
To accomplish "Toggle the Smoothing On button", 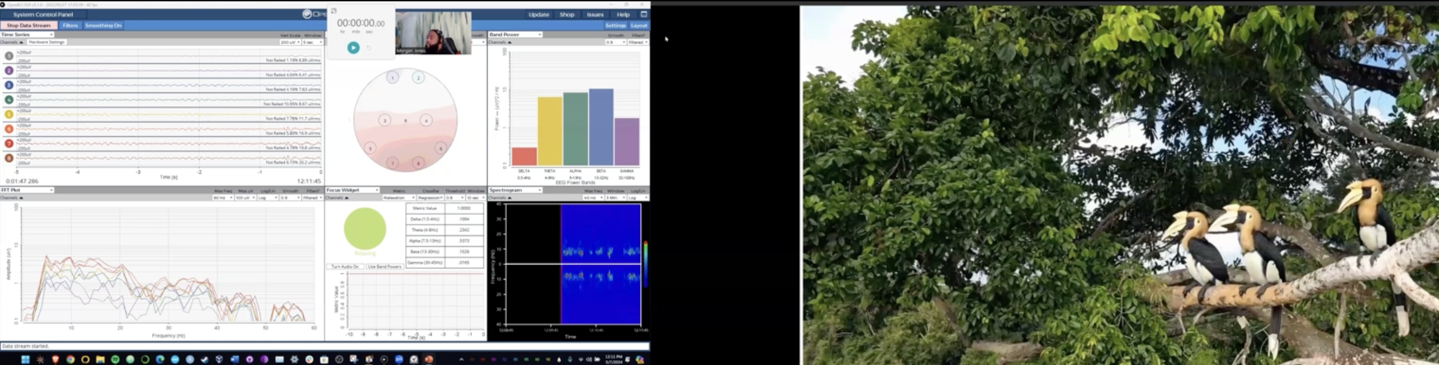I will (x=103, y=25).
